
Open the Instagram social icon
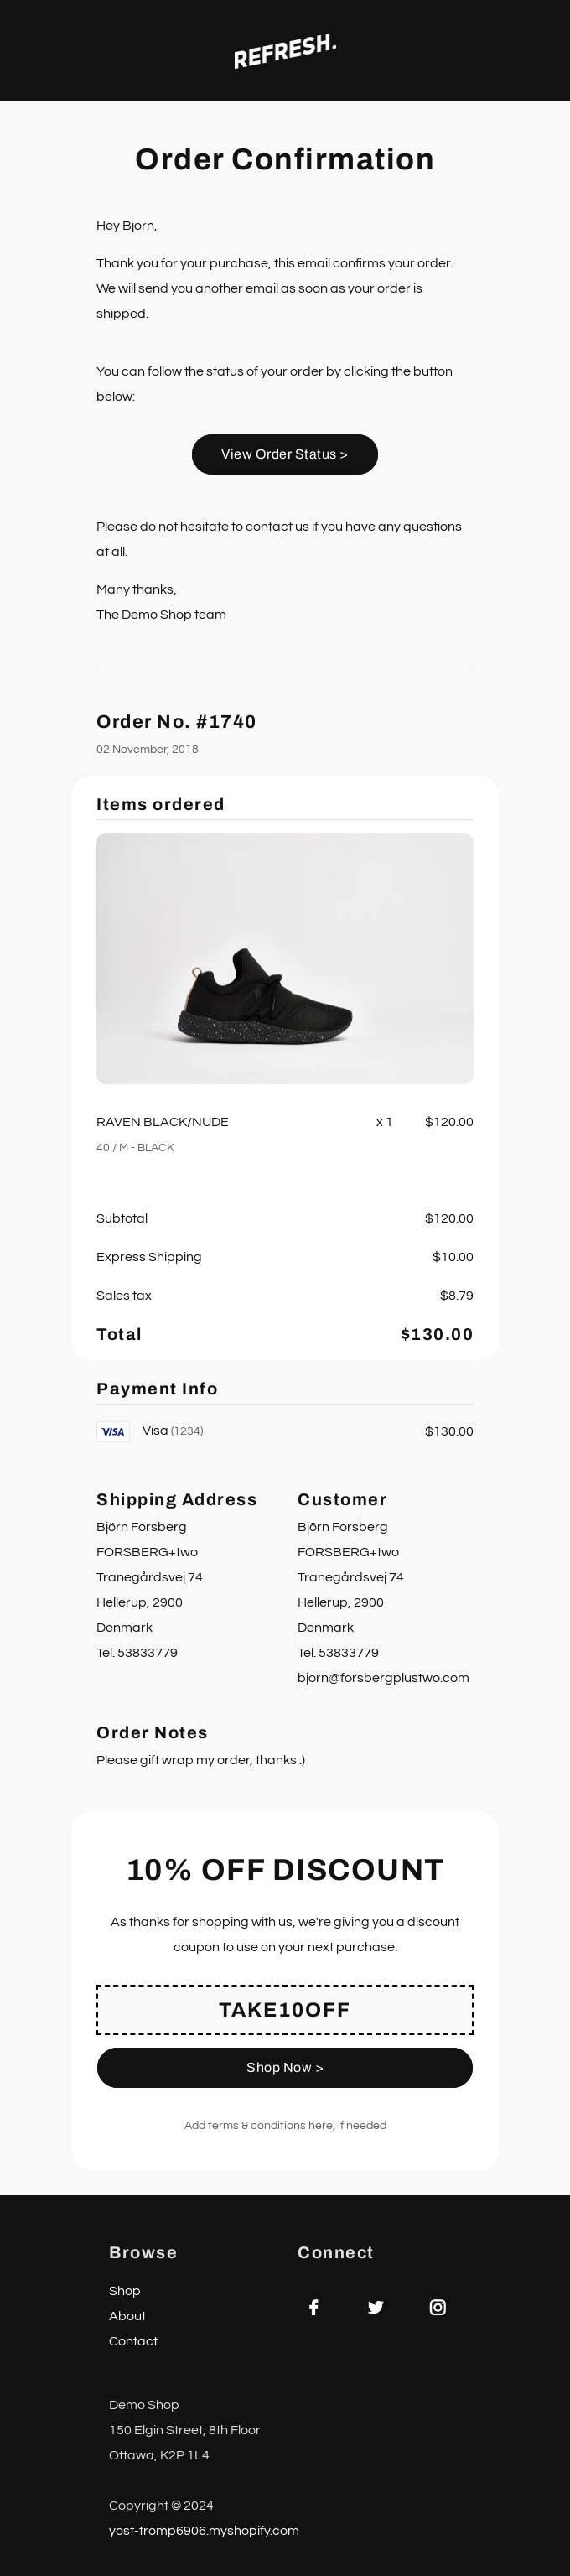point(437,2307)
